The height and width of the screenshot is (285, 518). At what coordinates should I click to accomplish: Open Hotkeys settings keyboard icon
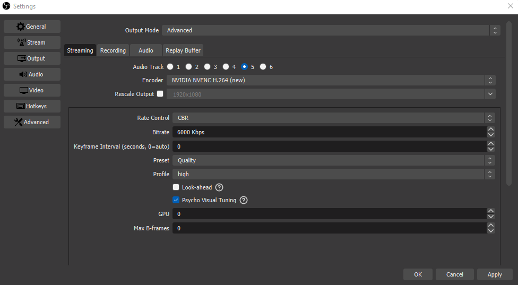[x=32, y=106]
